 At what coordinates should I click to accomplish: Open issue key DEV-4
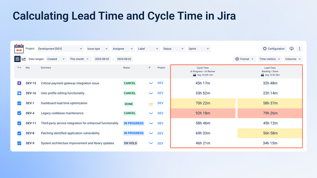tap(30, 113)
